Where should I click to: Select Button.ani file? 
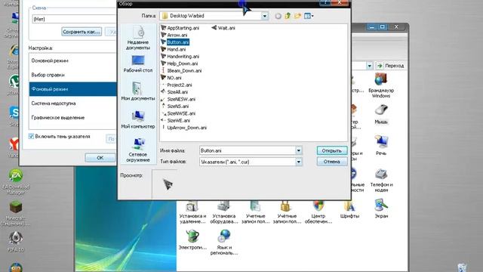(175, 42)
